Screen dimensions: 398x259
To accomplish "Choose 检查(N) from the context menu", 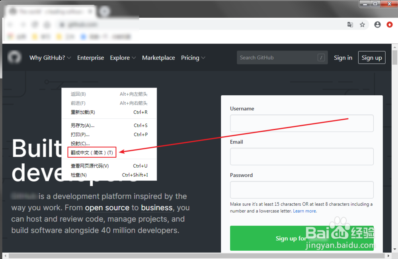I will click(x=109, y=175).
